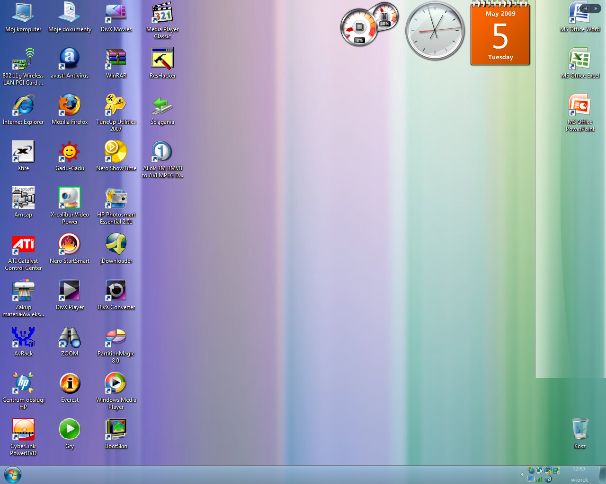The height and width of the screenshot is (484, 606).
Task: Open Mój komputer desktop icon
Action: (23, 17)
